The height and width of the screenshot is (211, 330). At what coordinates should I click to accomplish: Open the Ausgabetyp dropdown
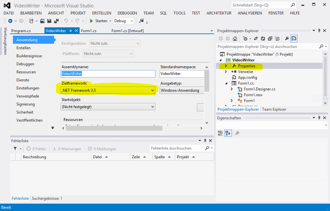pos(182,90)
